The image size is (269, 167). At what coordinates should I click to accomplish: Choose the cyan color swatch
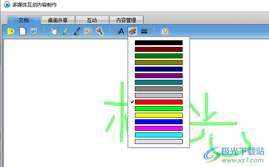point(159,135)
